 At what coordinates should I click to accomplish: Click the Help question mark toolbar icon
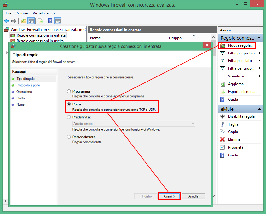coord(50,21)
